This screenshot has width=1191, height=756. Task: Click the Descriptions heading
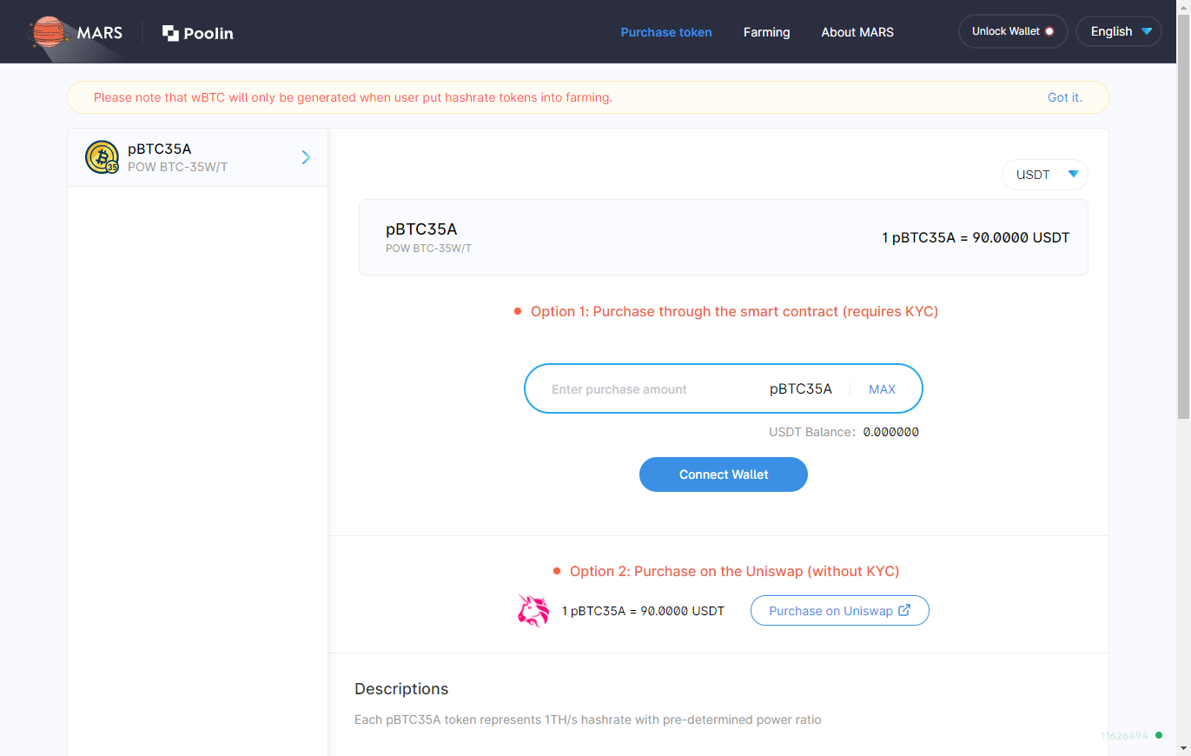click(401, 689)
